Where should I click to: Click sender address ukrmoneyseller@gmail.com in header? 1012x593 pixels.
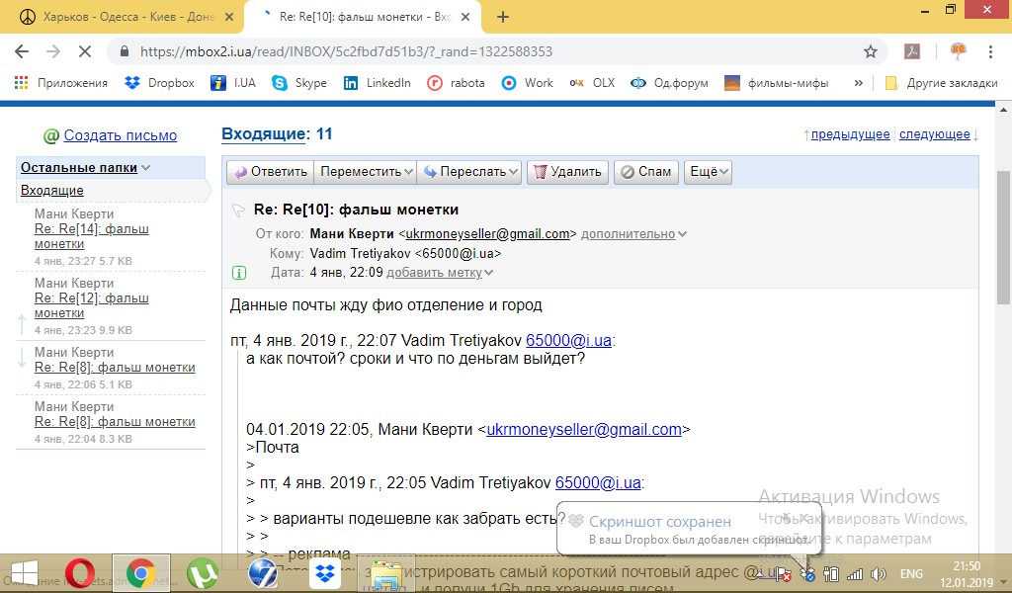[487, 234]
